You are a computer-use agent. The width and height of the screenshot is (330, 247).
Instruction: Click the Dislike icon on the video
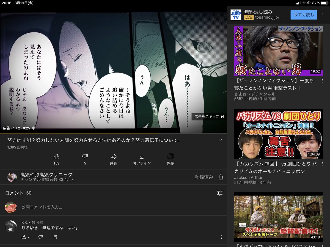(85, 157)
